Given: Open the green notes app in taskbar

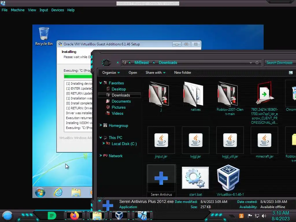Looking at the screenshot, I should (x=52, y=216).
